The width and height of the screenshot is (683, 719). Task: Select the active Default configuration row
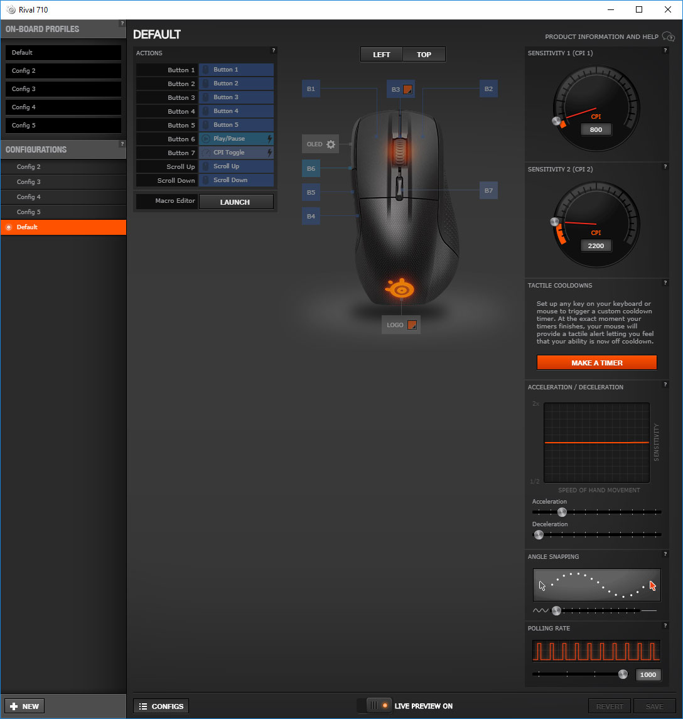(63, 227)
